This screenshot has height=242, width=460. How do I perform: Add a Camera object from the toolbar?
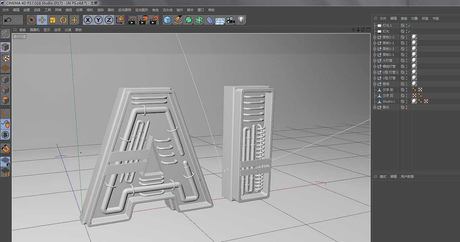point(231,20)
